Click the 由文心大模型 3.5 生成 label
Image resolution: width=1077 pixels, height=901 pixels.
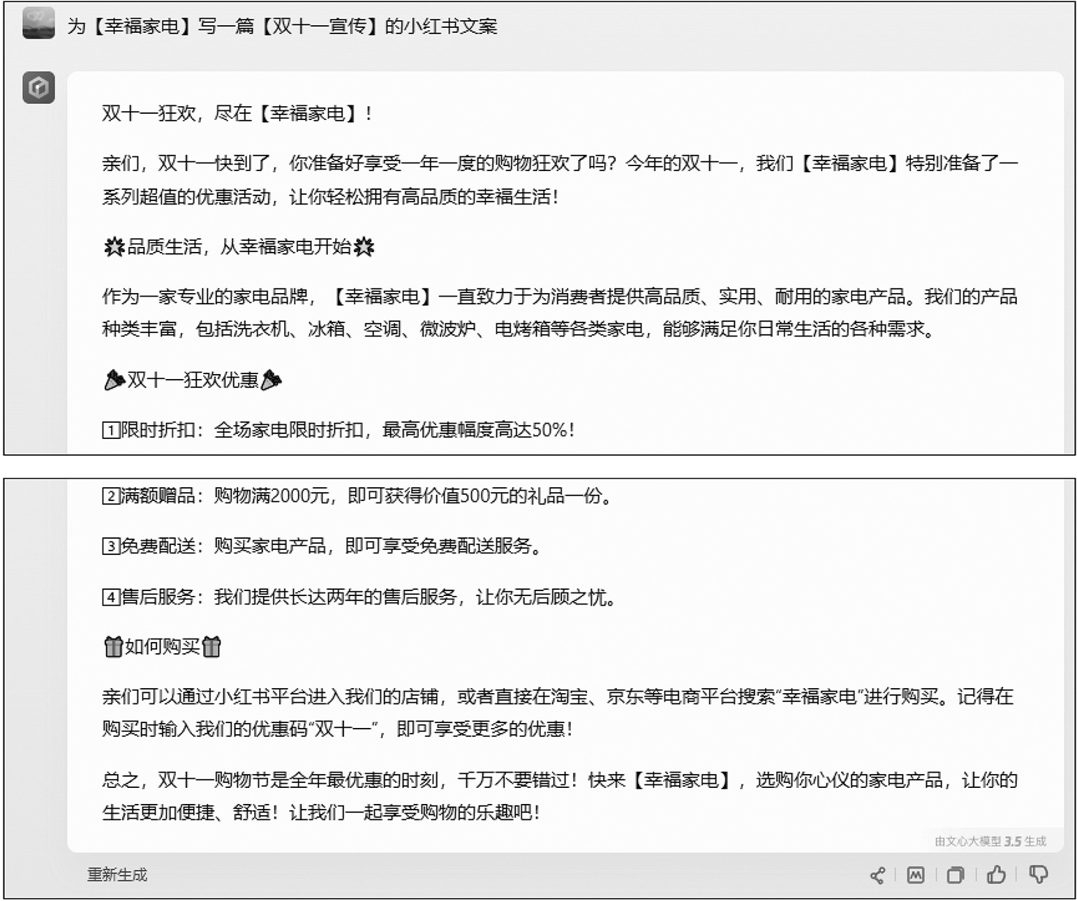(990, 842)
